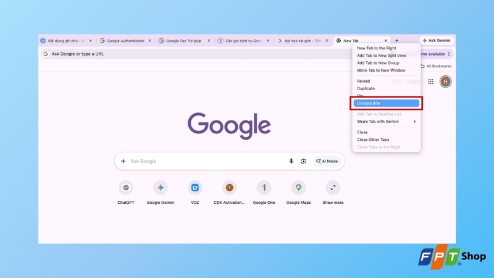Open the Google Maps shortcut icon
The width and height of the screenshot is (494, 278).
298,188
